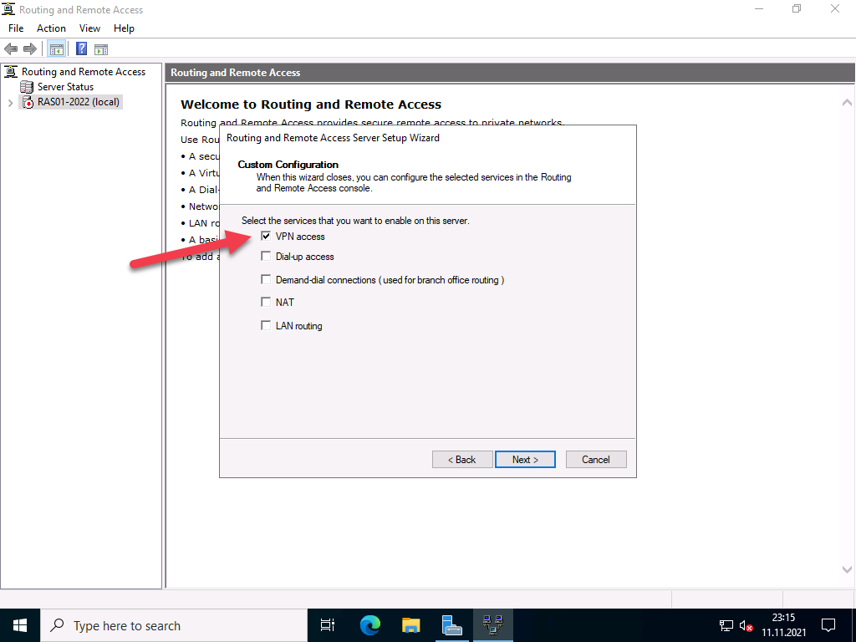Click the taskbar search box
Screen dimensions: 856x642
coord(174,625)
